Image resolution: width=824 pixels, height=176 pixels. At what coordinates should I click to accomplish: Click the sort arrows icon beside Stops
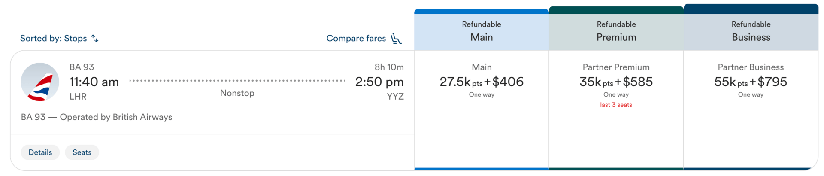tap(95, 39)
